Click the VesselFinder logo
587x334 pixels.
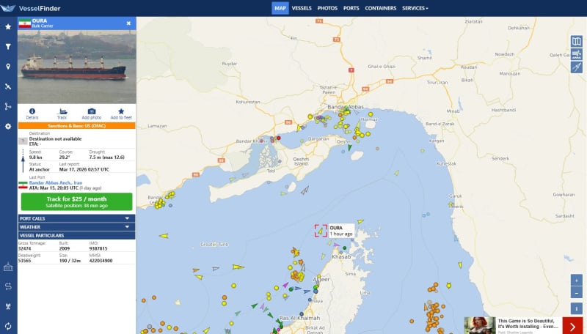[x=31, y=8]
